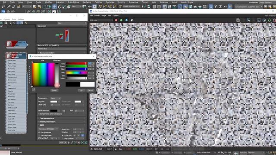This screenshot has height=155, width=276.
Task: Click the Fog color white swatch
Action: [53, 102]
